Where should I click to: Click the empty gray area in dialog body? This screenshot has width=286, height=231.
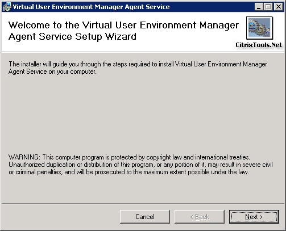coord(143,114)
